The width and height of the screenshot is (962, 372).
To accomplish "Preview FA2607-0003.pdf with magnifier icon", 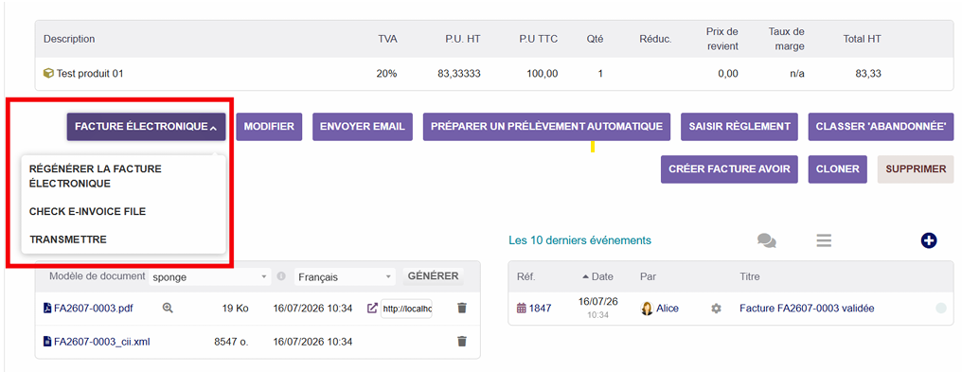I will point(168,309).
